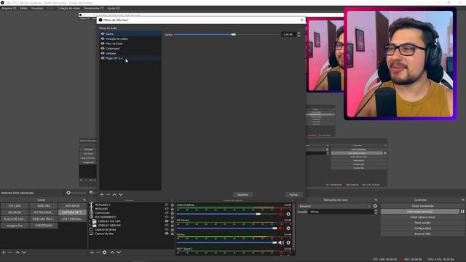Click the Fechar button in filters dialog
This screenshot has width=466, height=262.
[293, 195]
